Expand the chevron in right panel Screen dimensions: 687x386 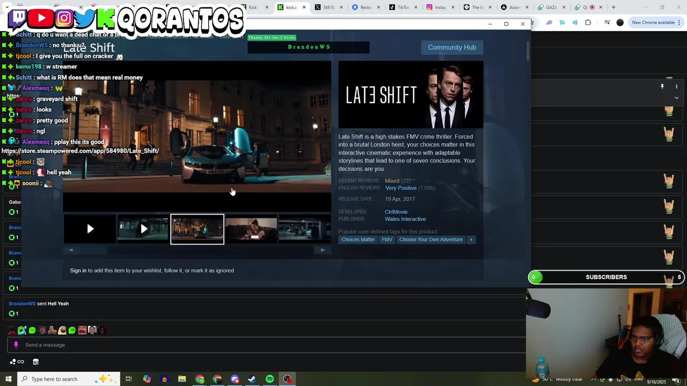[x=677, y=98]
